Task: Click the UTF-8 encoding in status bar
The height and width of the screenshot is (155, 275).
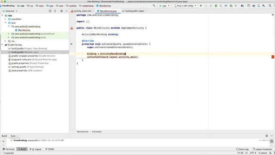Action: (x=253, y=153)
